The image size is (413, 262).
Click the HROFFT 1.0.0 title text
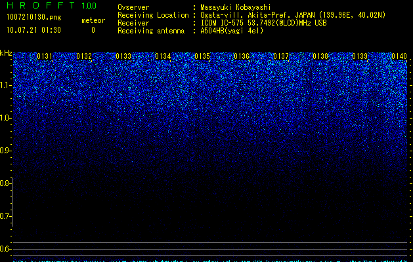coord(51,5)
